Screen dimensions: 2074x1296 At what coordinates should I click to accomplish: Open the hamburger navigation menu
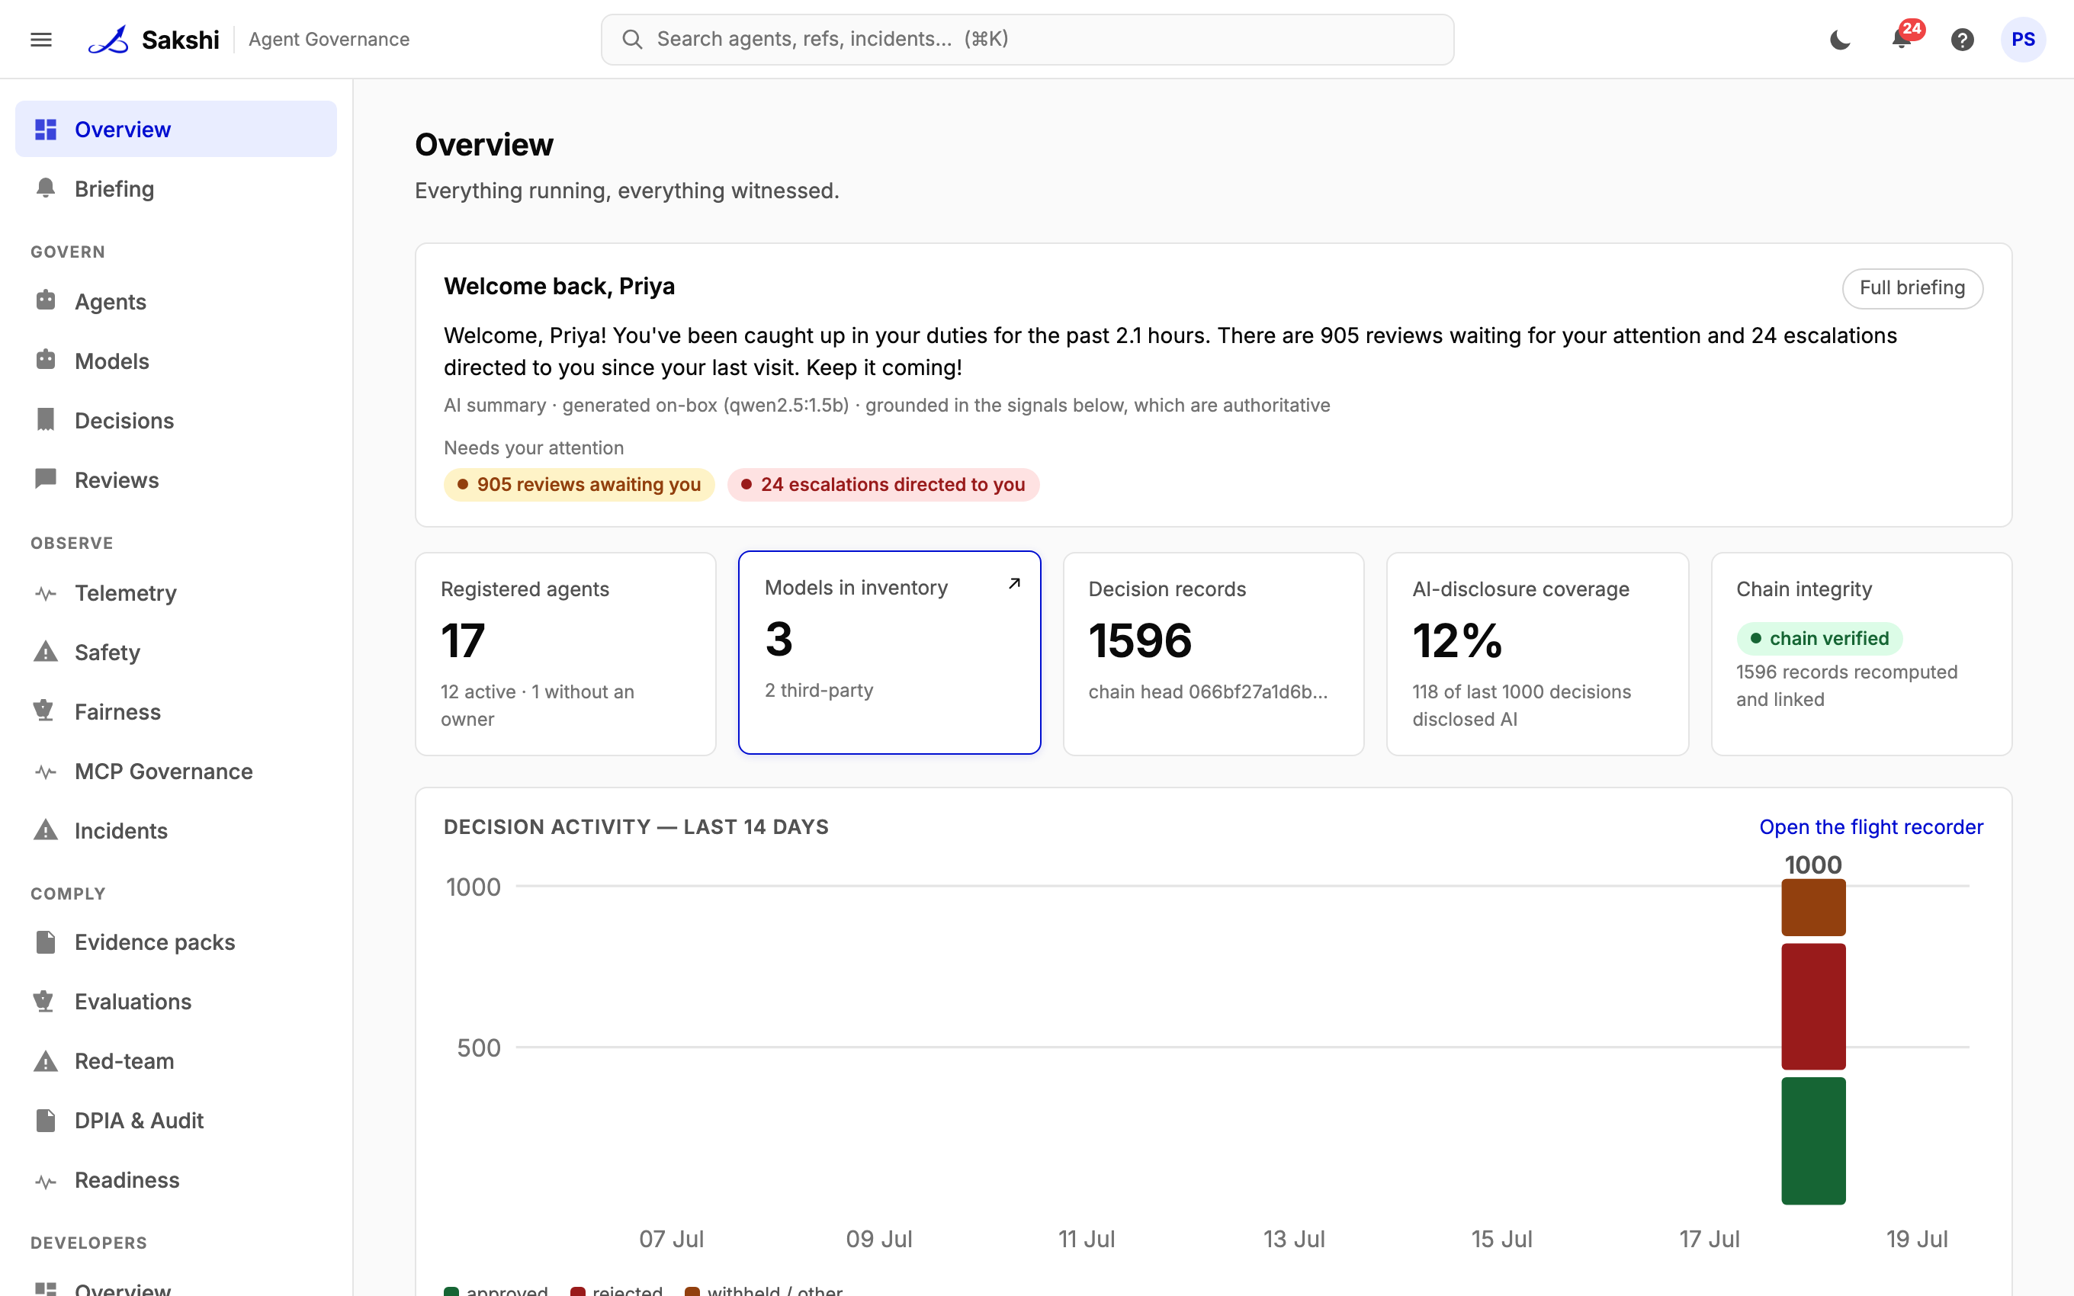pos(41,40)
